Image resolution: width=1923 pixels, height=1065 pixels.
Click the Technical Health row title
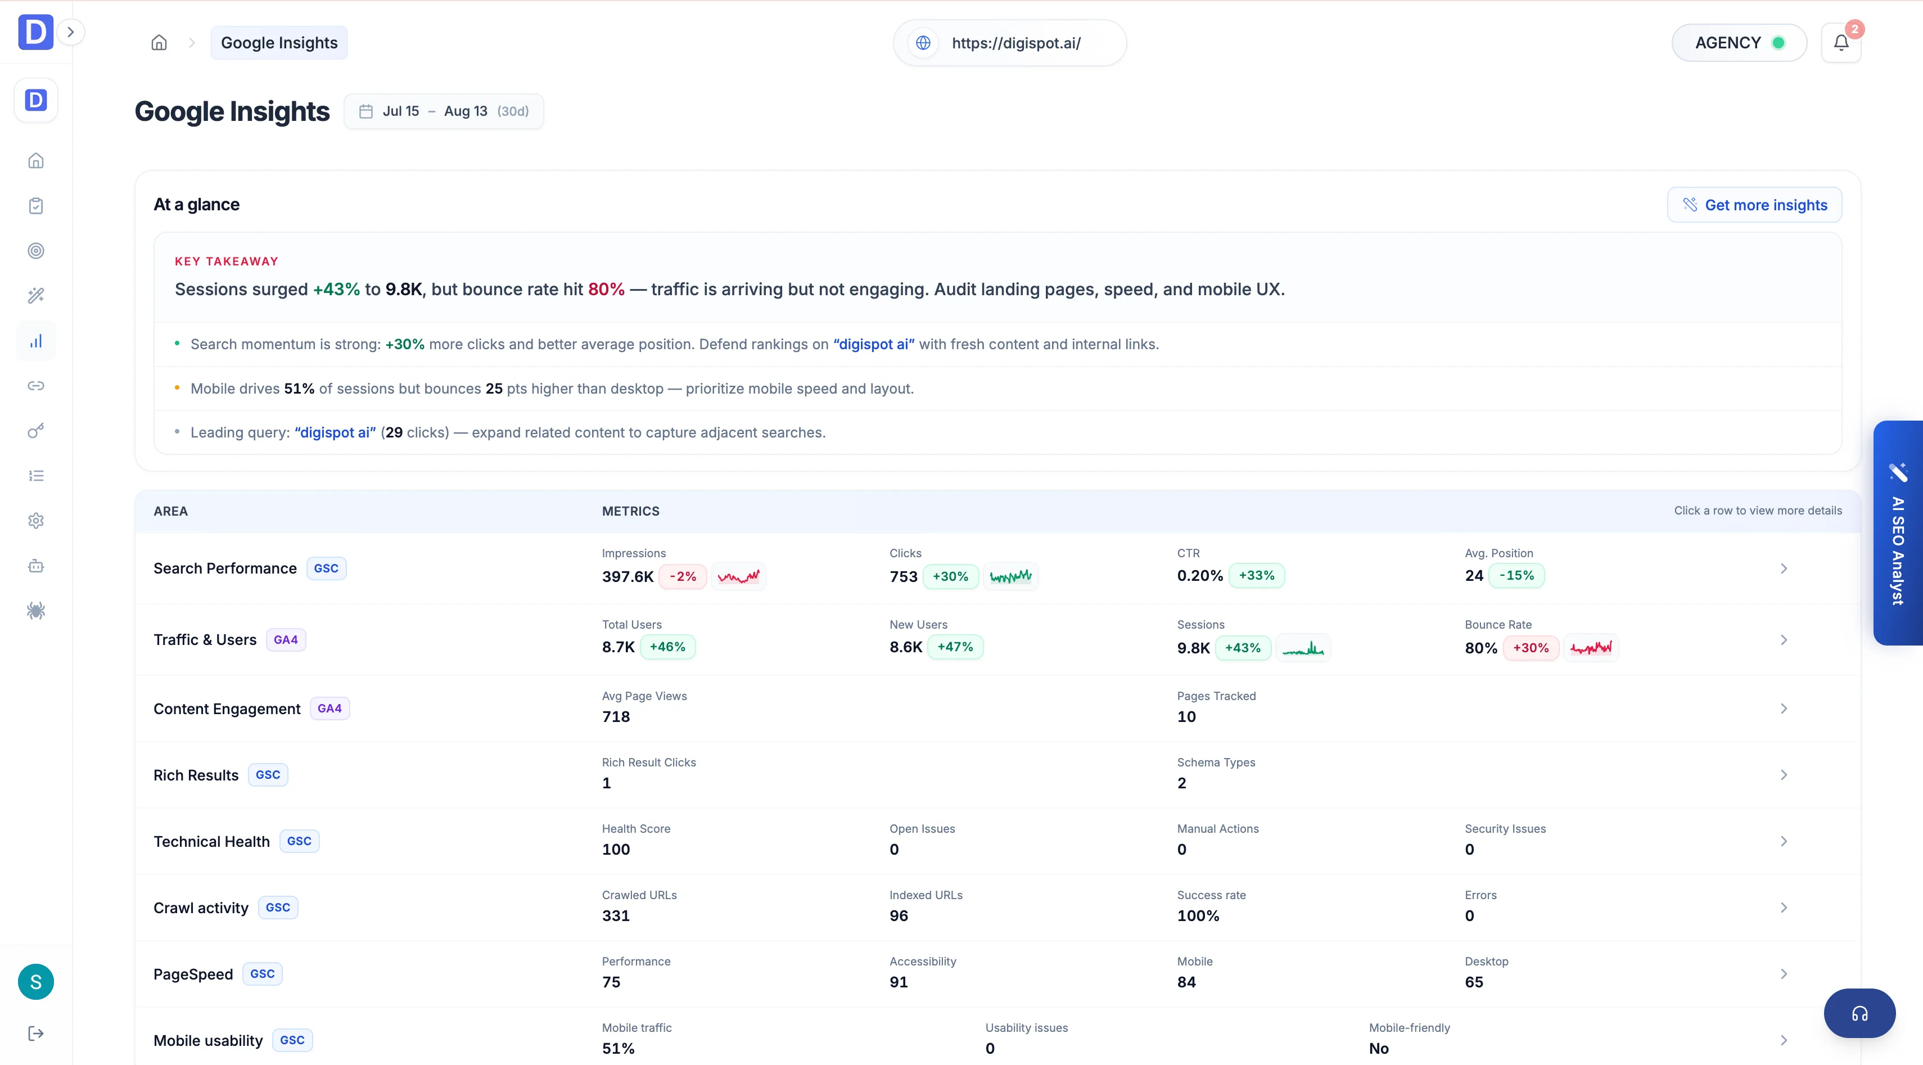click(x=211, y=842)
